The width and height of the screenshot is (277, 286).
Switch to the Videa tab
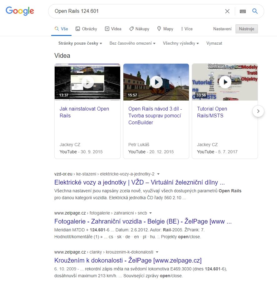pos(113,29)
